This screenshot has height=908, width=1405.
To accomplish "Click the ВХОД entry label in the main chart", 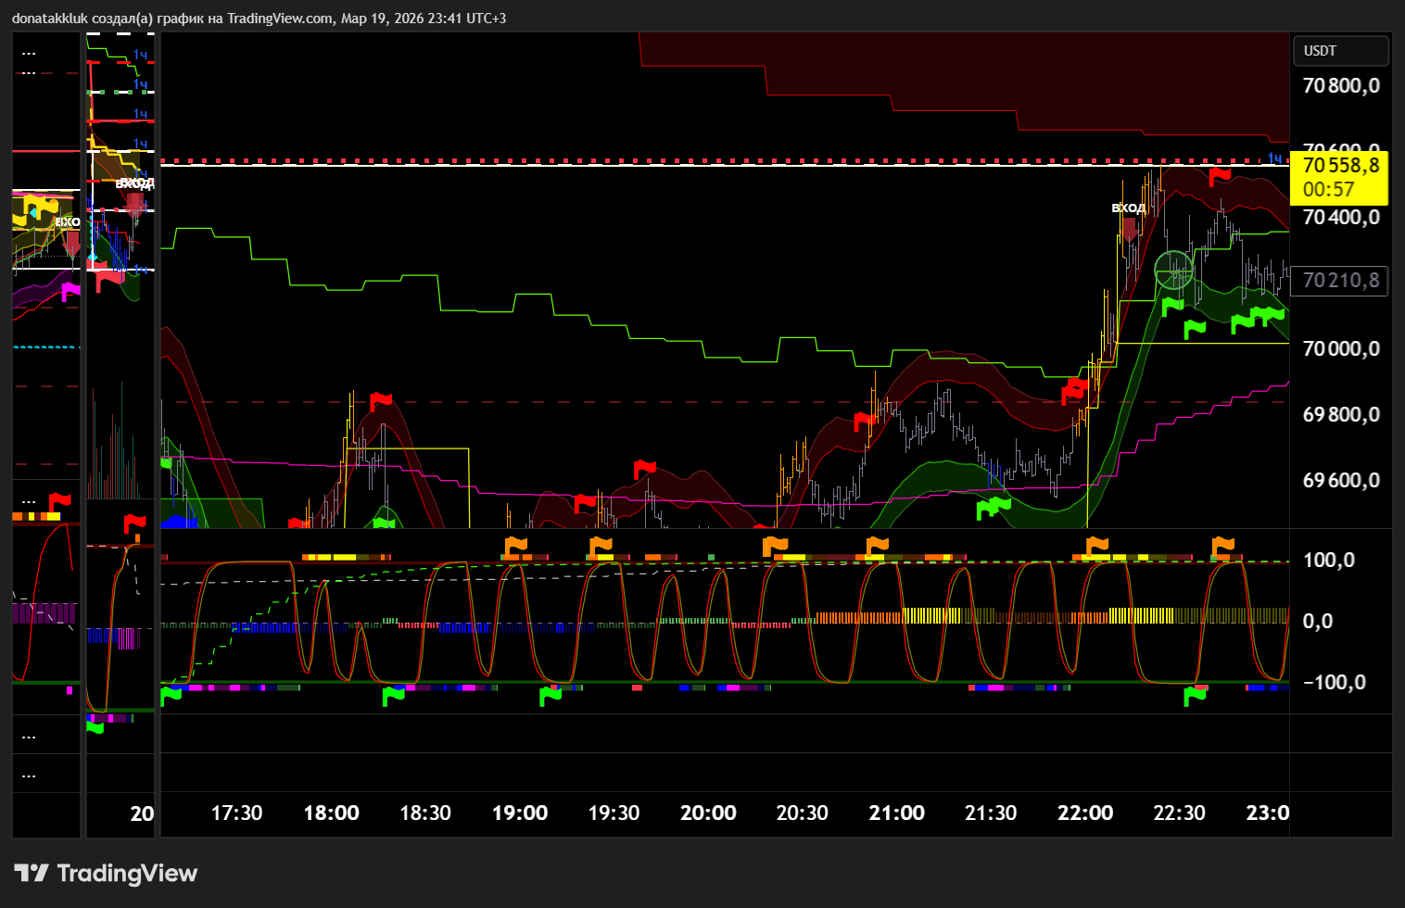I will 1128,208.
